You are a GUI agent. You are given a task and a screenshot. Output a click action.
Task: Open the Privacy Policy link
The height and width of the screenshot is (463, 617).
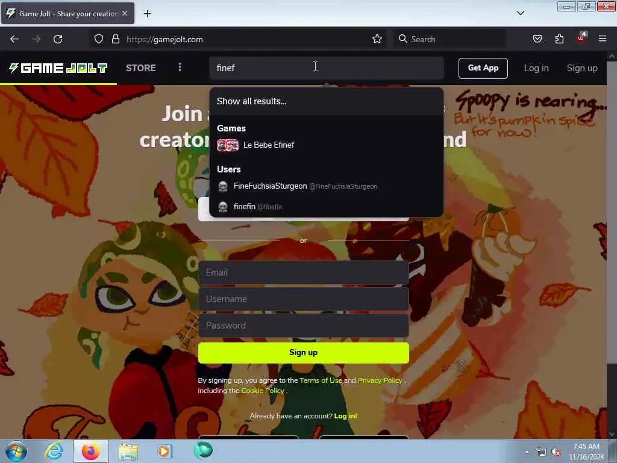tap(380, 380)
